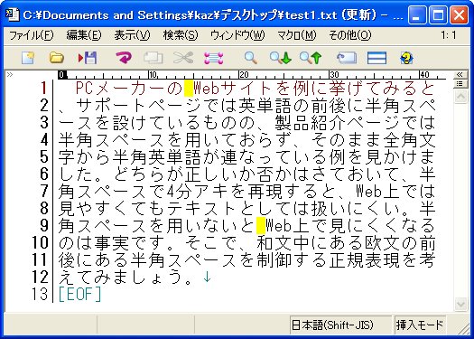Open the ファイル(F) menu
Image resolution: width=474 pixels, height=339 pixels.
click(31, 35)
